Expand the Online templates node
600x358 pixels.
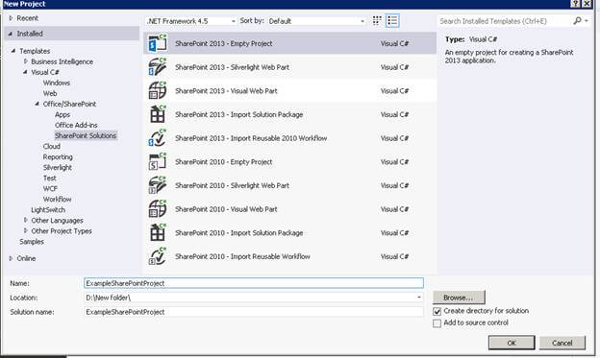11,258
